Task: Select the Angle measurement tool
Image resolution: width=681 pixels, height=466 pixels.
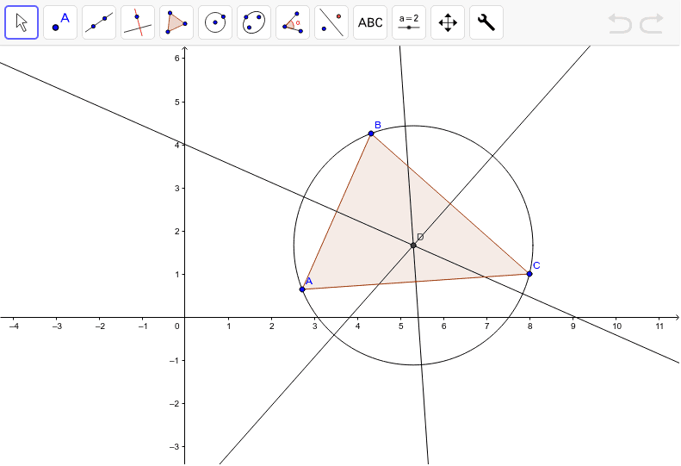Action: tap(293, 22)
